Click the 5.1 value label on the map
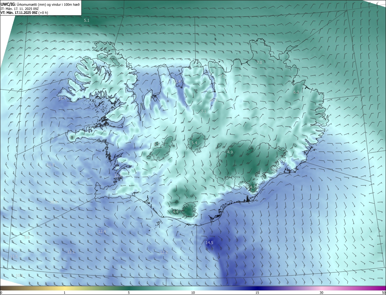386x295 pixels. (87, 21)
